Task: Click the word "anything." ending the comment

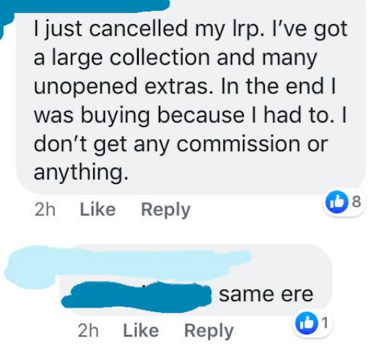Action: pyautogui.click(x=81, y=173)
